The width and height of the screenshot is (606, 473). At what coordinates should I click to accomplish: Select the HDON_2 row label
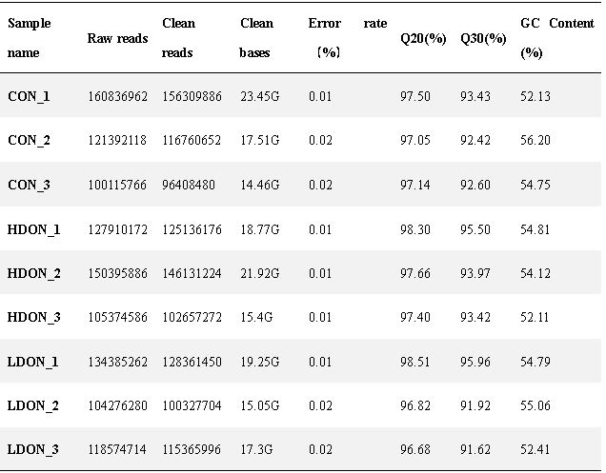(34, 274)
